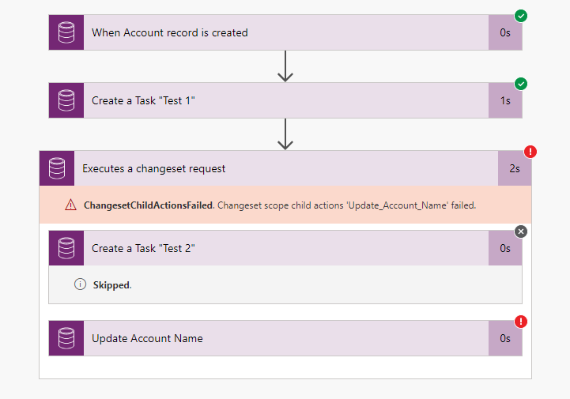Click the Create a Task "Test 2" database icon

(66, 248)
